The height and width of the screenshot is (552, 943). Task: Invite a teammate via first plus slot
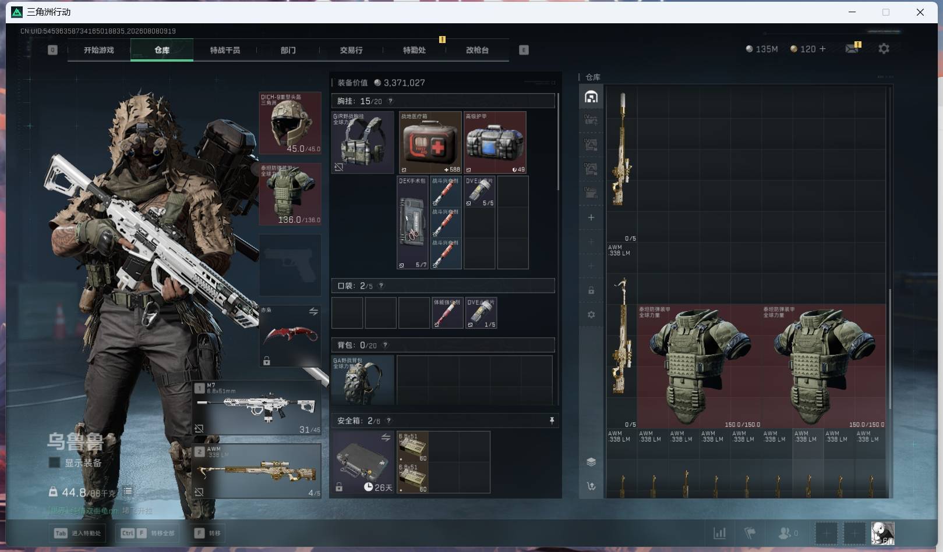tap(826, 533)
